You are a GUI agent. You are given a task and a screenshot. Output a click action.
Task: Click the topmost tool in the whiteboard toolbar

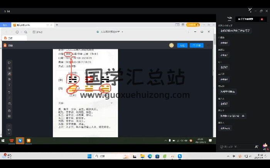point(10,63)
